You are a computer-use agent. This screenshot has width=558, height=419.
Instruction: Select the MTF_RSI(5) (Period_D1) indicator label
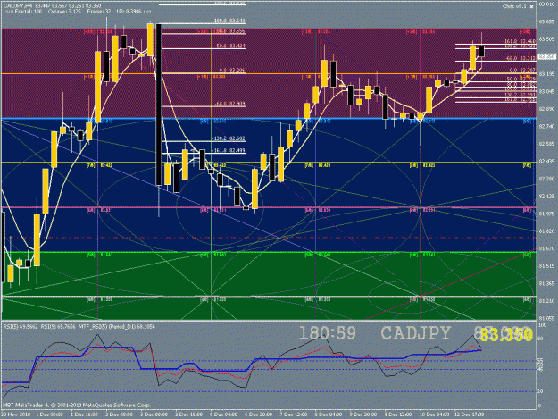117,326
